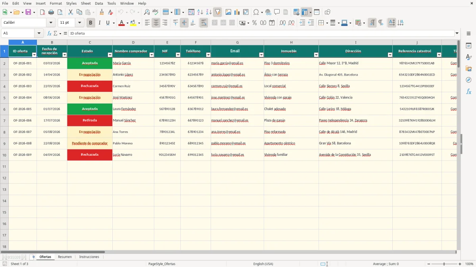Select row header 5

4,97
